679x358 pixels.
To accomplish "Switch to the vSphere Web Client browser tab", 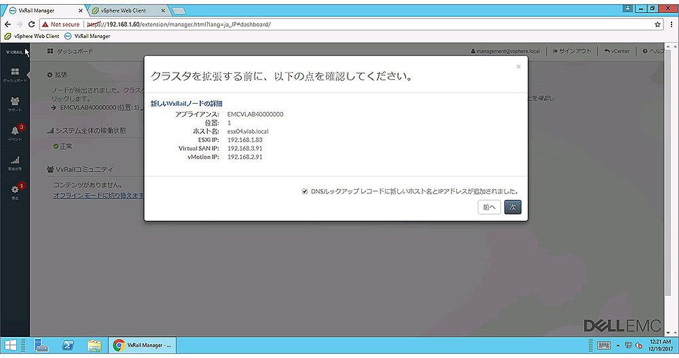I will (x=124, y=10).
